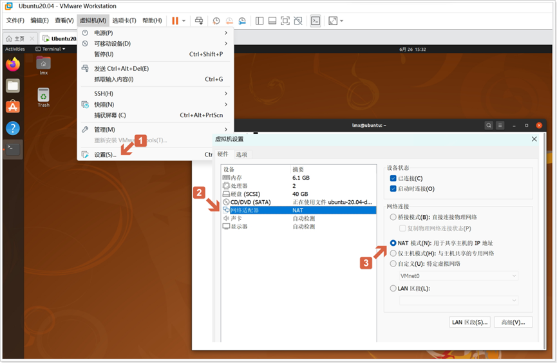The width and height of the screenshot is (557, 363).
Task: Click the lmx home folder desktop icon
Action: 43,66
